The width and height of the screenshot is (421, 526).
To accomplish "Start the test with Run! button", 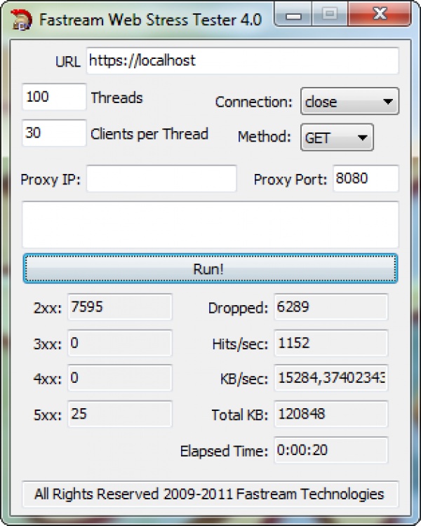I will pyautogui.click(x=210, y=269).
